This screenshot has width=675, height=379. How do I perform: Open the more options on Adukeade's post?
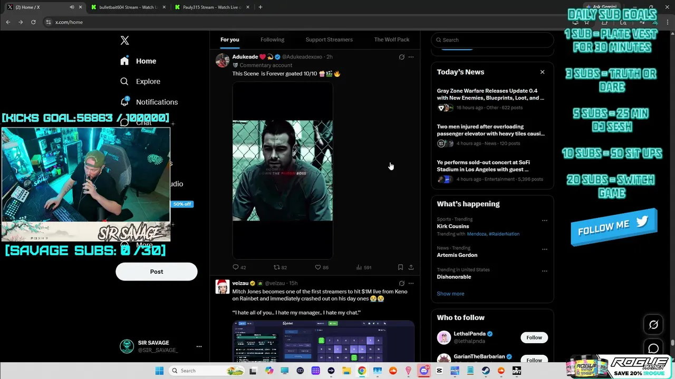tap(411, 57)
